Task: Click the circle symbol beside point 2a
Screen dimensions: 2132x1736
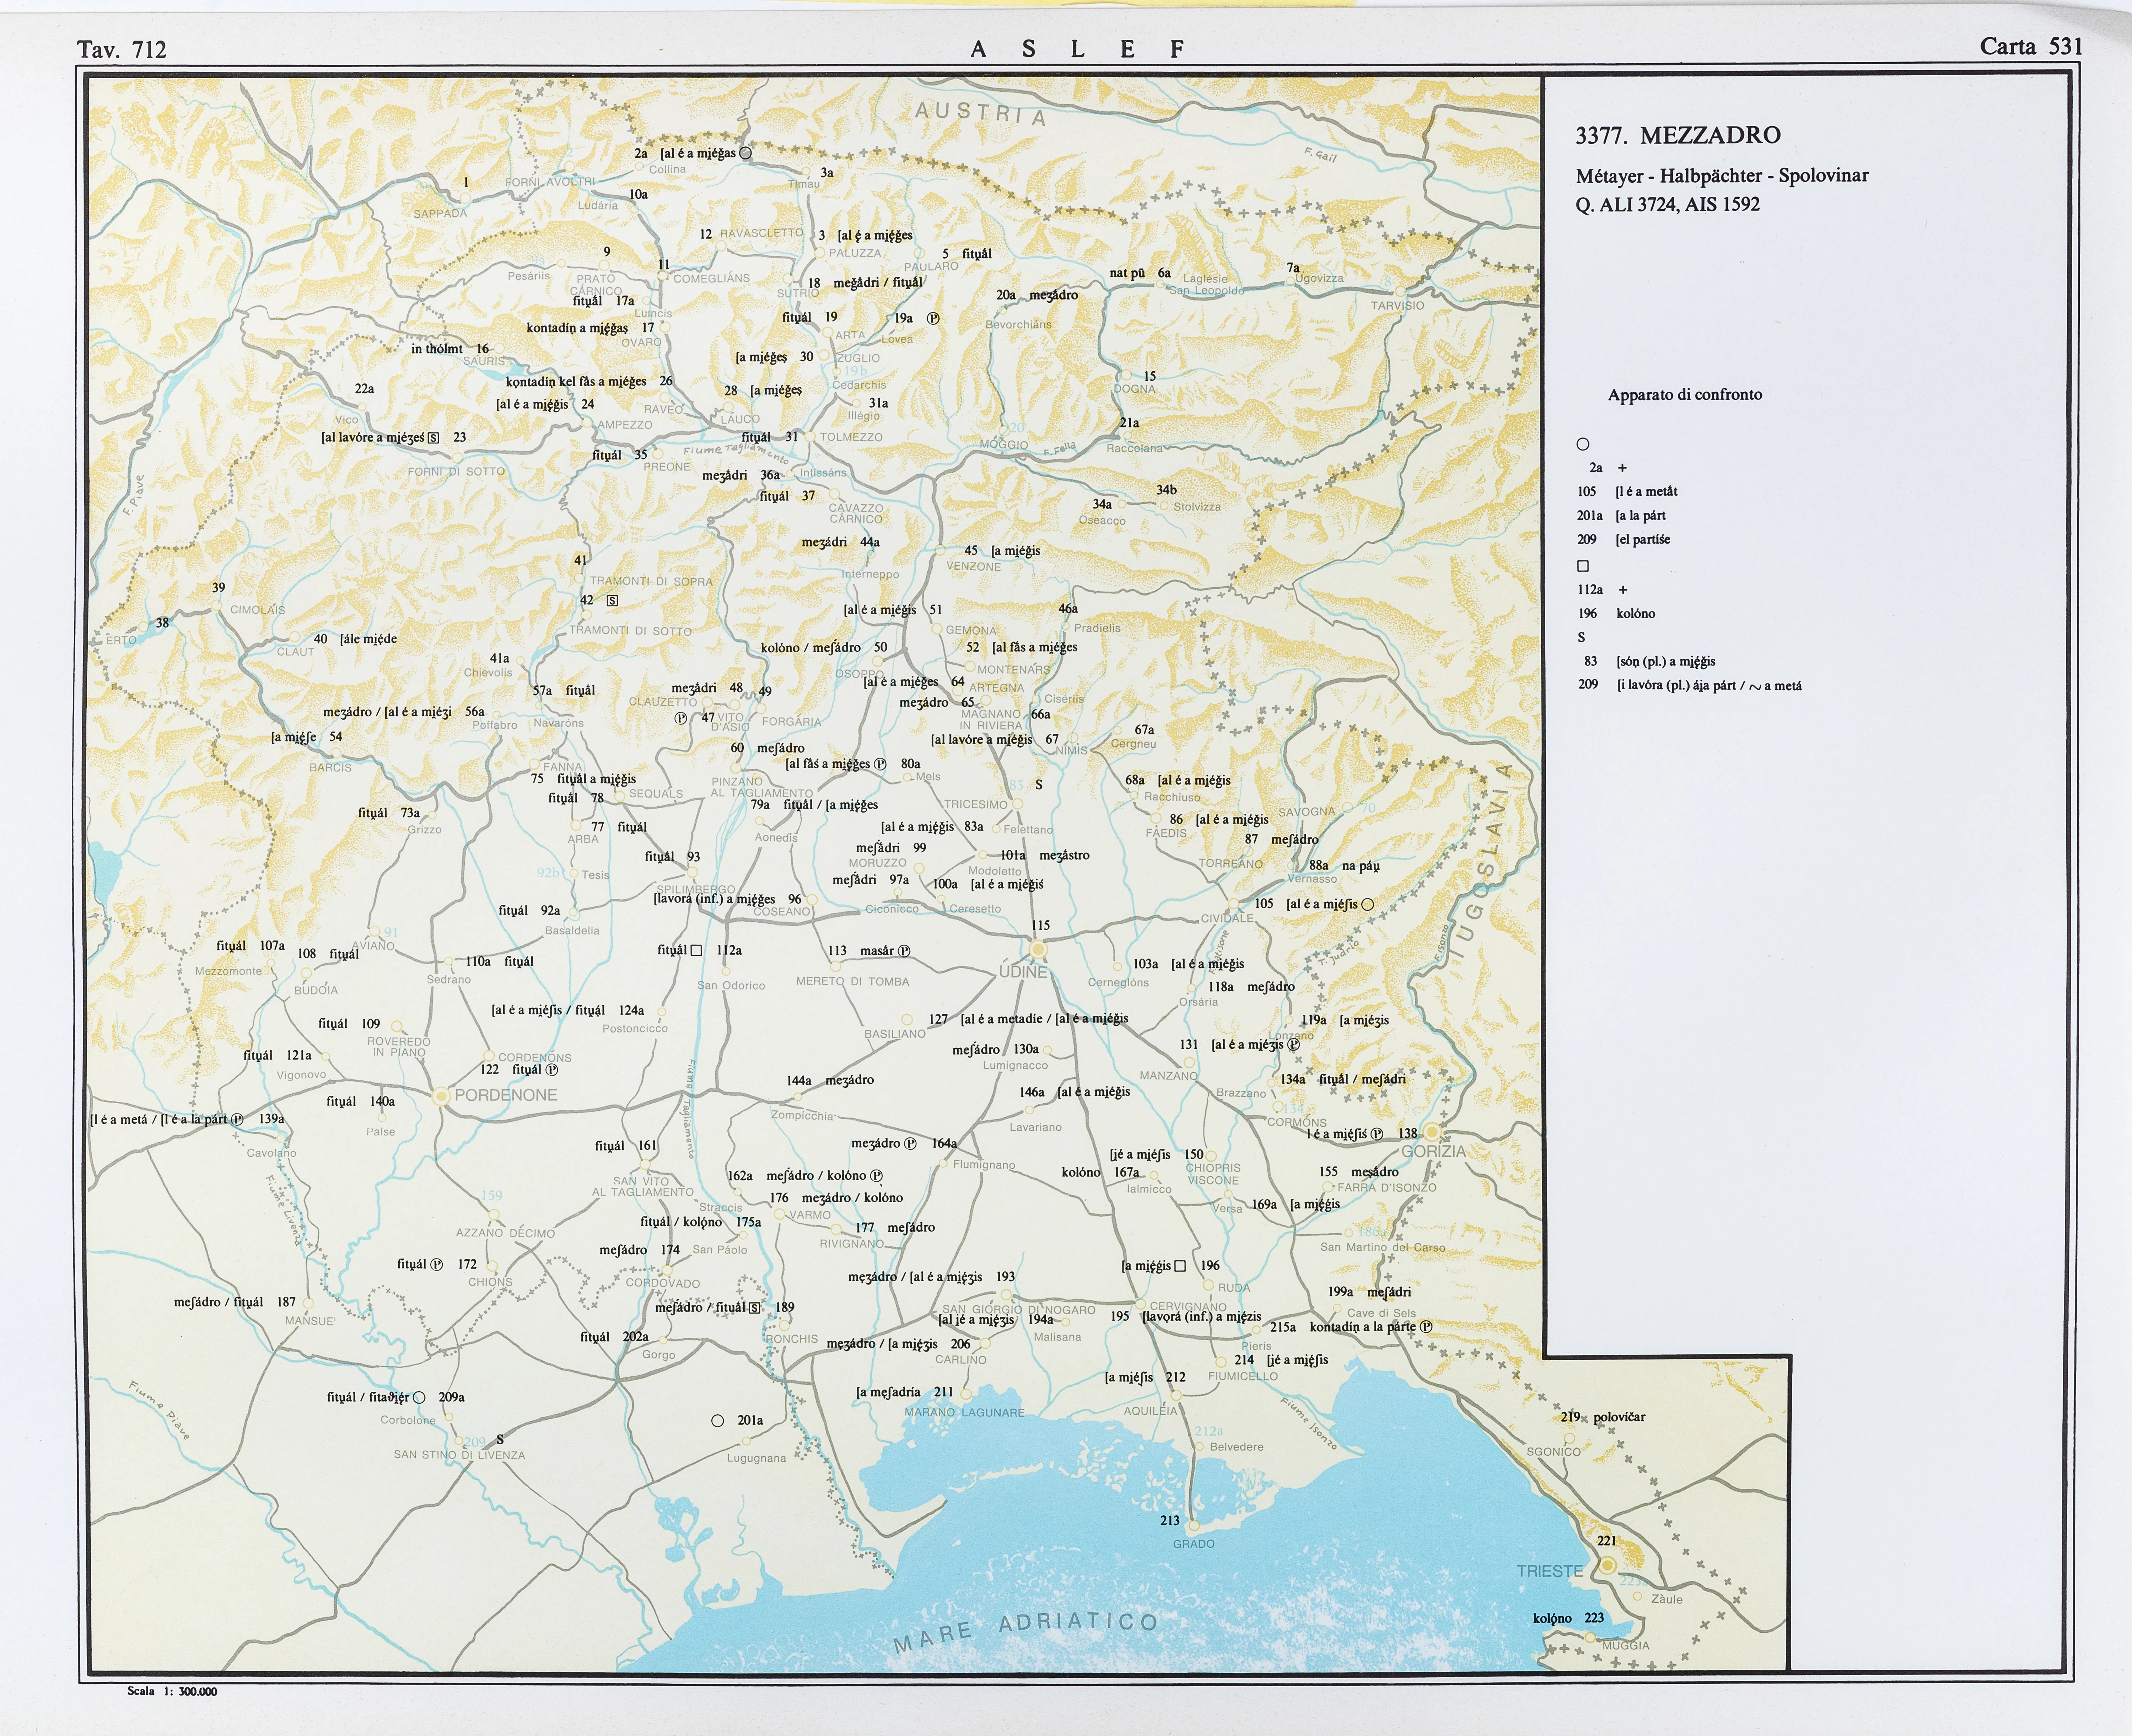Action: tap(745, 153)
